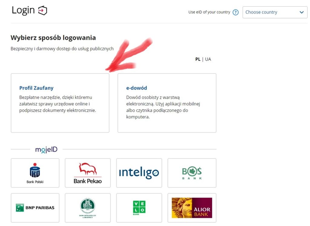Click the 'Wybierz sposób logowania' heading
The image size is (310, 226).
coord(53,38)
